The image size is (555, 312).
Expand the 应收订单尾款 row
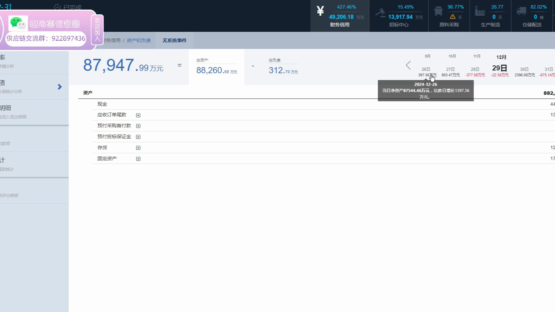point(138,115)
